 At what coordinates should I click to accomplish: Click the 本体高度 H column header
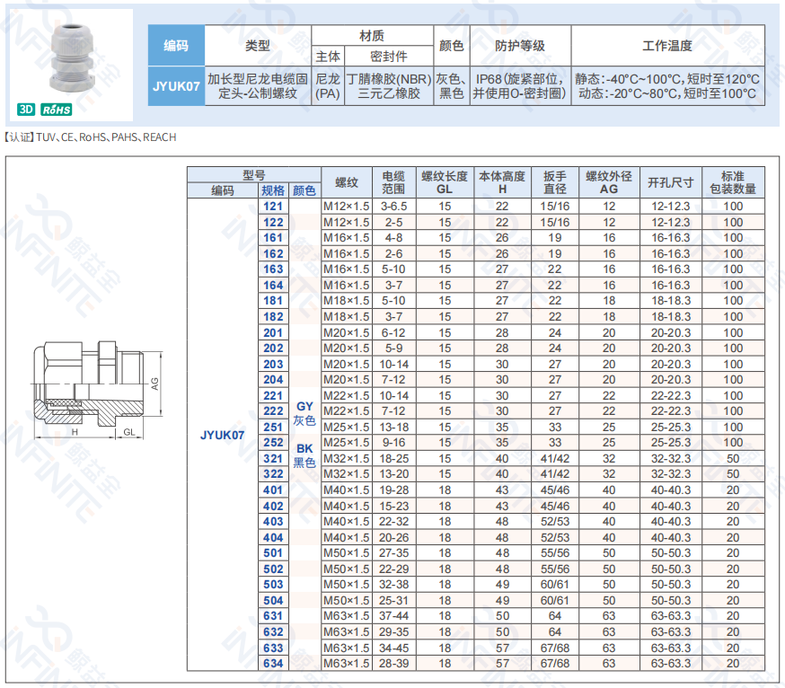pos(502,182)
